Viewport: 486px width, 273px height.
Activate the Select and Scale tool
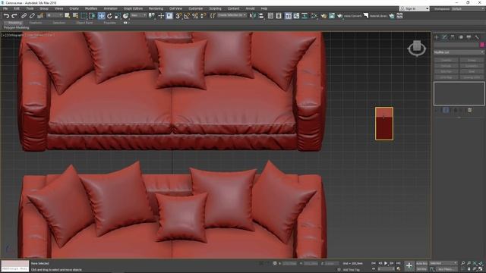(x=118, y=15)
